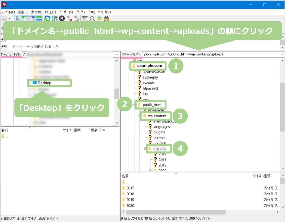Click the remote tree vertical scrollbar thumb
Screen dimensions: 286x223
click(283, 107)
